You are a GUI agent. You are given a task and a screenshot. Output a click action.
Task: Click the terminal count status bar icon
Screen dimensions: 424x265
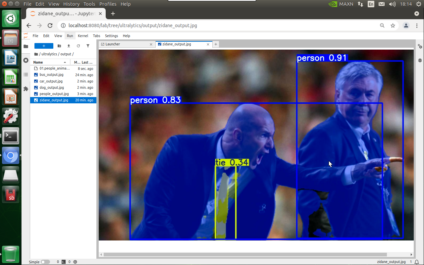[x=64, y=262]
